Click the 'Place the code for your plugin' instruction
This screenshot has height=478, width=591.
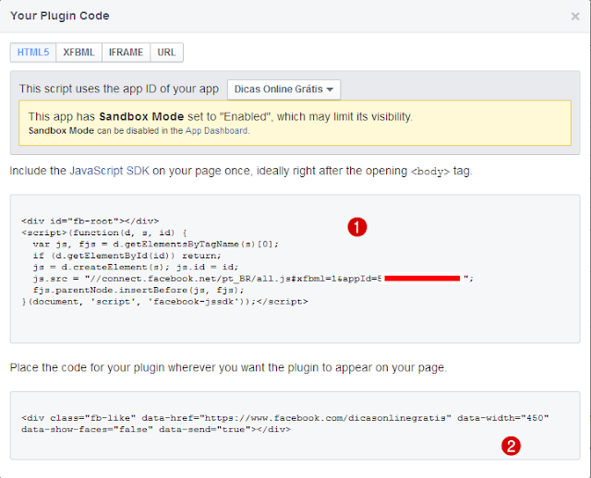228,367
